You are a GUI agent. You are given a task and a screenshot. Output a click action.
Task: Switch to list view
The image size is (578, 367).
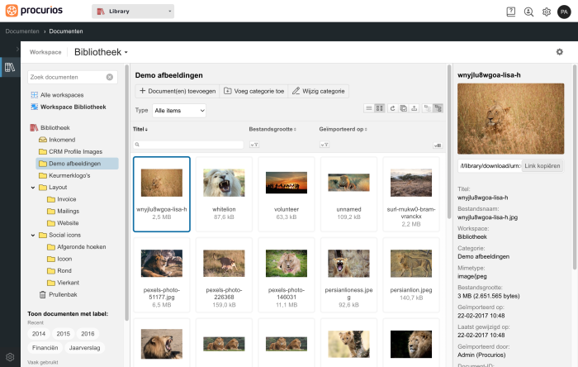pos(368,108)
